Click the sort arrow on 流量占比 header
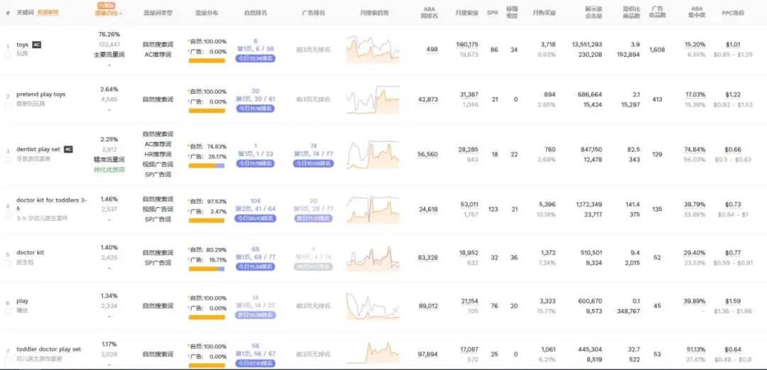The height and width of the screenshot is (370, 767). coord(121,13)
